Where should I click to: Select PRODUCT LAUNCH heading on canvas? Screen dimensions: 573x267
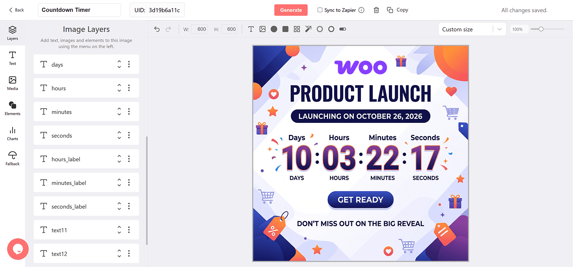pos(360,94)
